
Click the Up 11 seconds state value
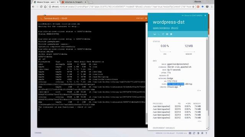tap(174, 70)
